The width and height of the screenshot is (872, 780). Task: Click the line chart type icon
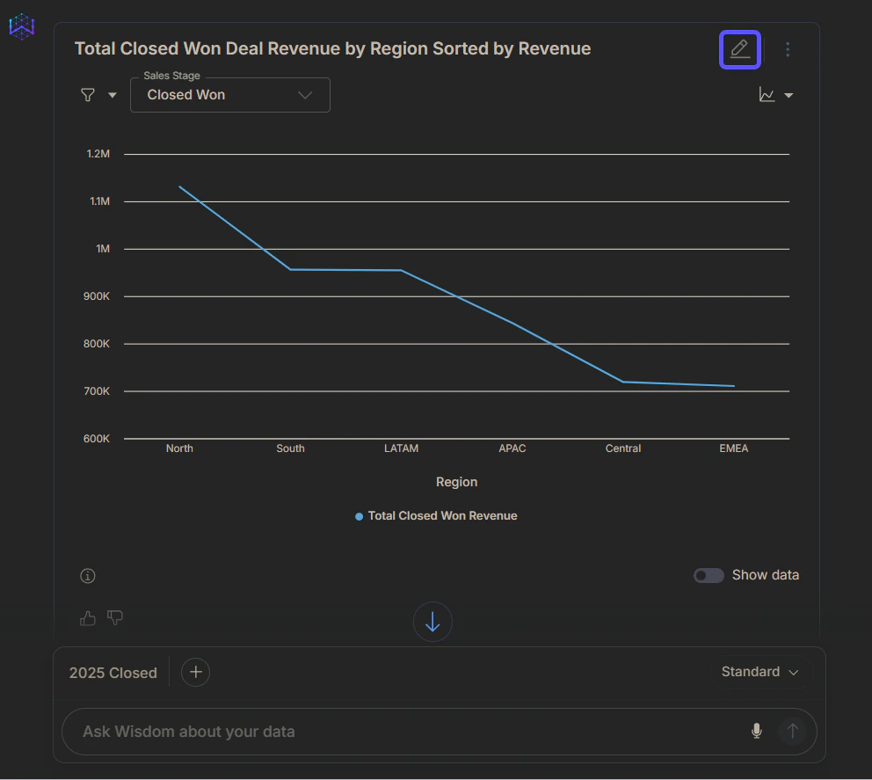767,95
